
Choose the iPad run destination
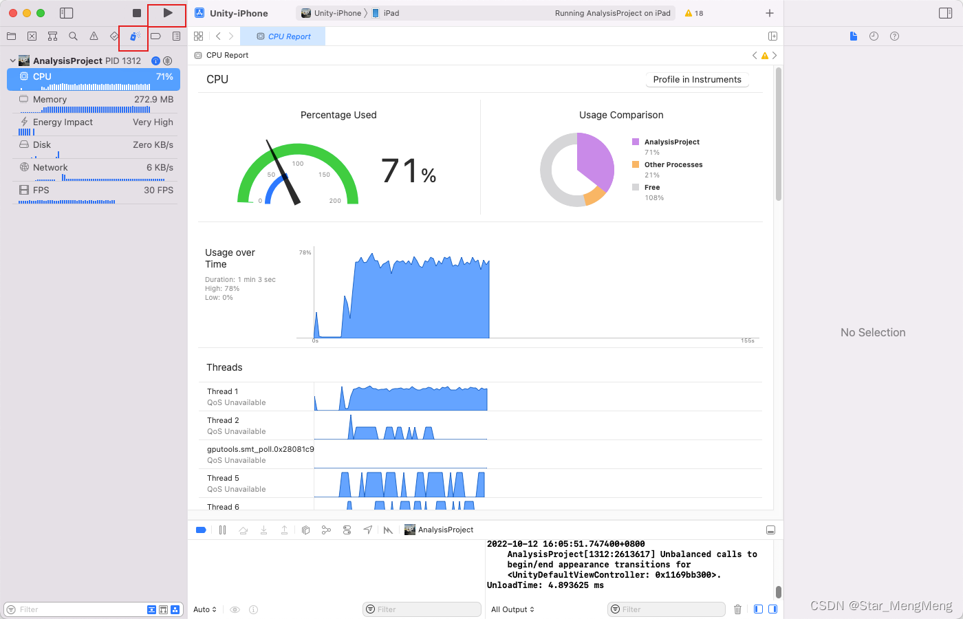[386, 13]
